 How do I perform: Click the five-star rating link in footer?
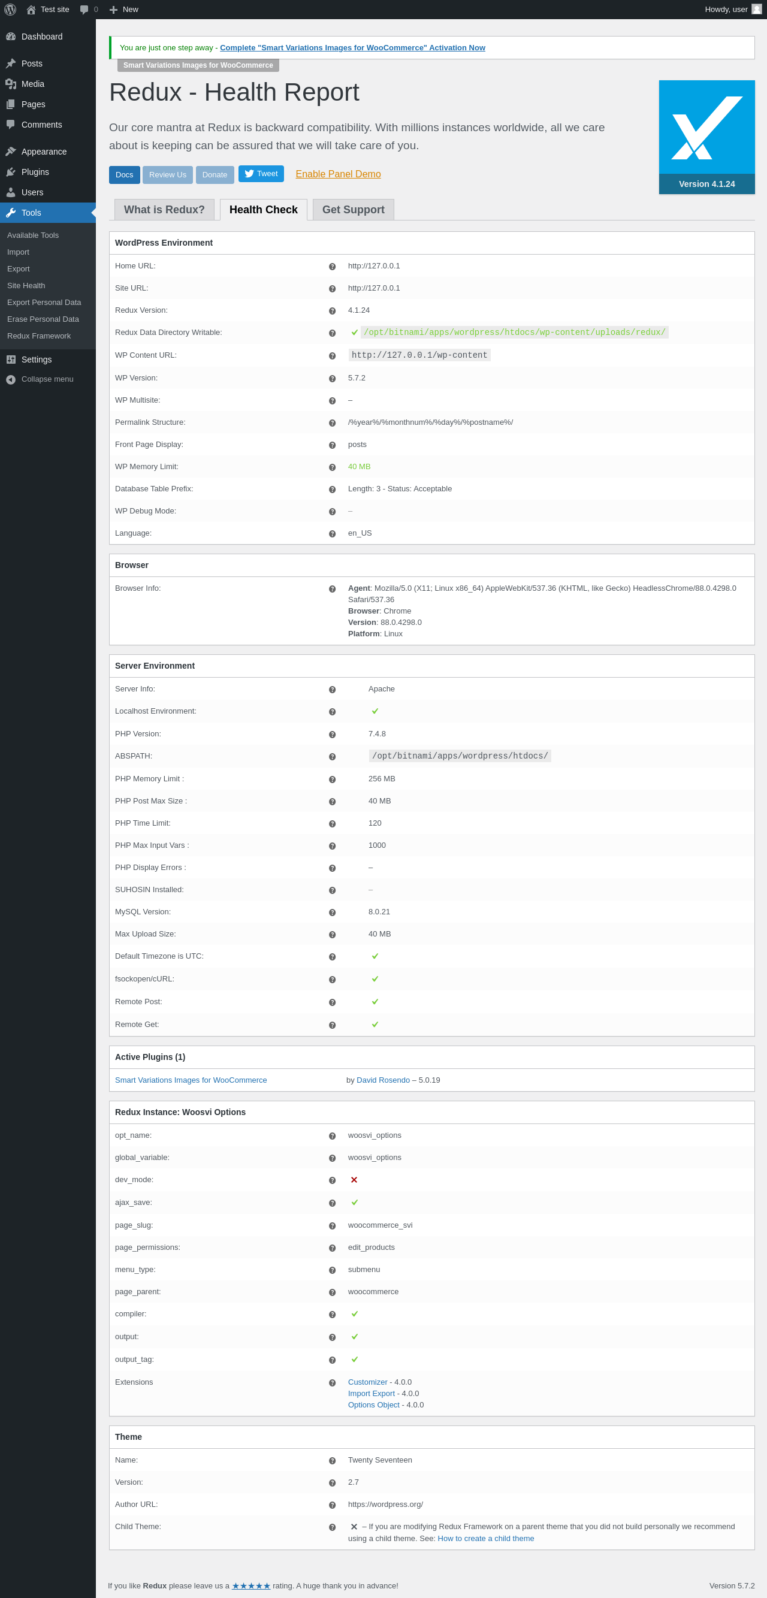pos(250,1585)
